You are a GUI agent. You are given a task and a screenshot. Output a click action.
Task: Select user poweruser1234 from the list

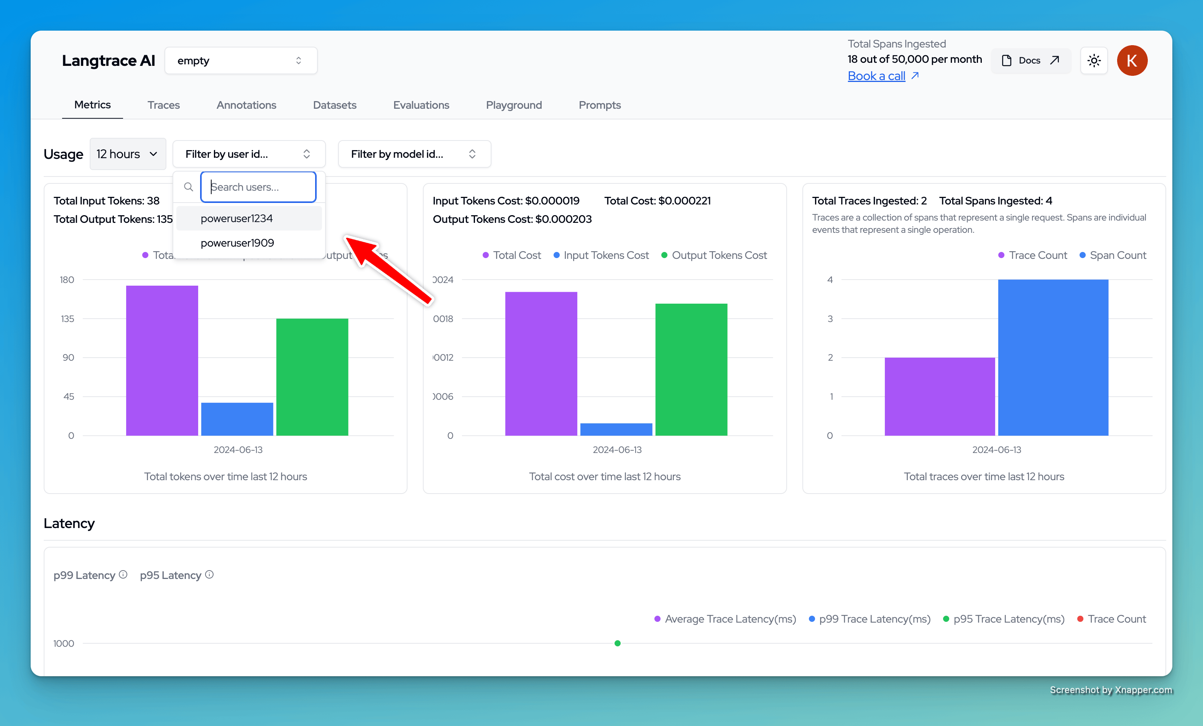tap(249, 218)
